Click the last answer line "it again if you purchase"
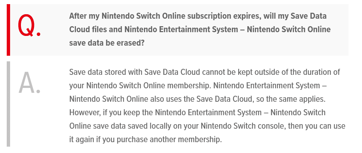Screen dimensions: 362x153 145,140
